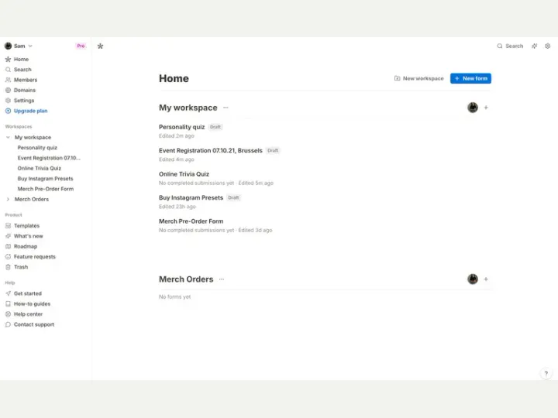Open Members in the sidebar
The image size is (558, 418).
[26, 80]
